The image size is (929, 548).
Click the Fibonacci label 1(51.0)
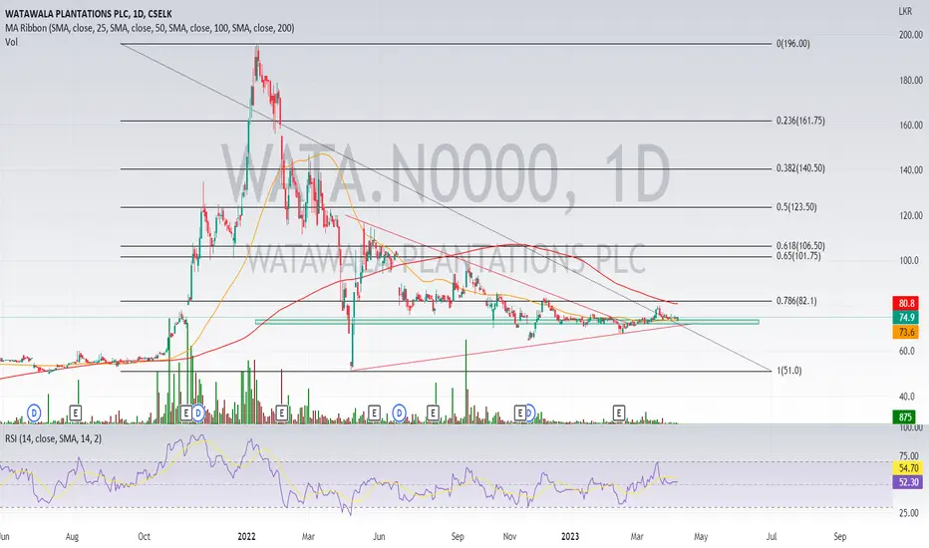point(789,371)
